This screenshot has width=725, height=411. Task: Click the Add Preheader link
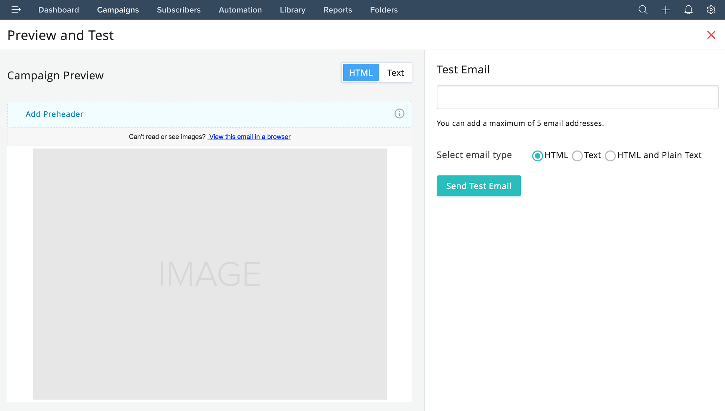pyautogui.click(x=54, y=114)
